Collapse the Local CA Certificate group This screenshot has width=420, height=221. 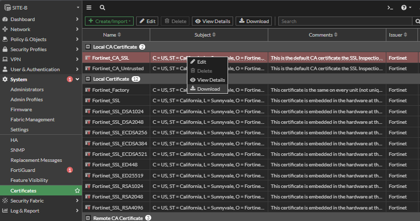[x=88, y=47]
